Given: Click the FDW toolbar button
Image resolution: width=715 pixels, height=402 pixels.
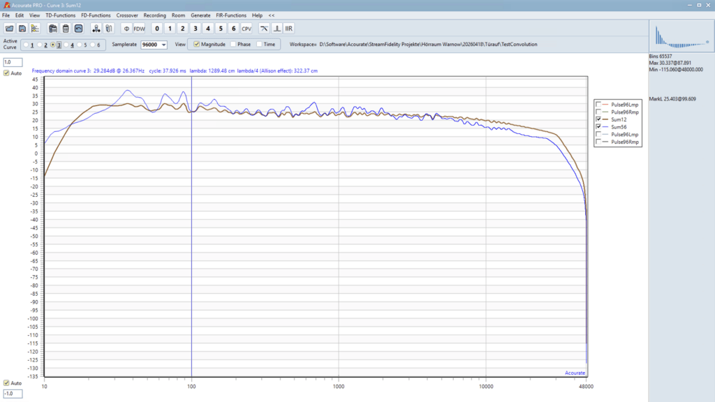Looking at the screenshot, I should 139,29.
